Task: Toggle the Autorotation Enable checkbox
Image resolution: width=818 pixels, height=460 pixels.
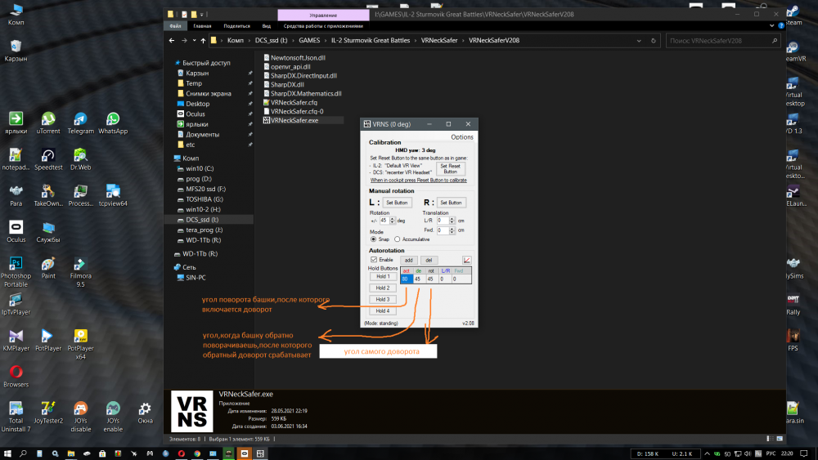Action: (374, 260)
